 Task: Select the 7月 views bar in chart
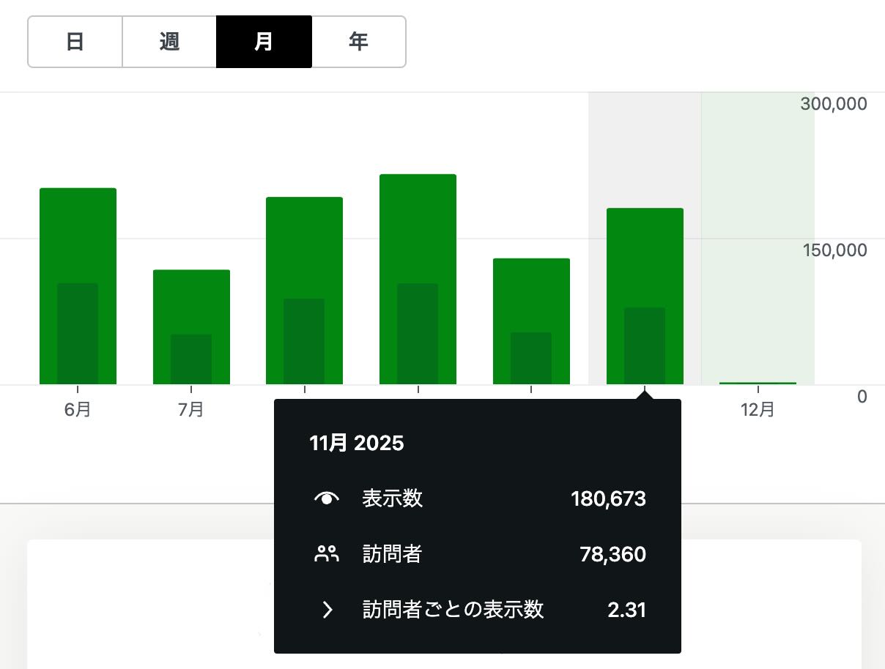coord(191,300)
